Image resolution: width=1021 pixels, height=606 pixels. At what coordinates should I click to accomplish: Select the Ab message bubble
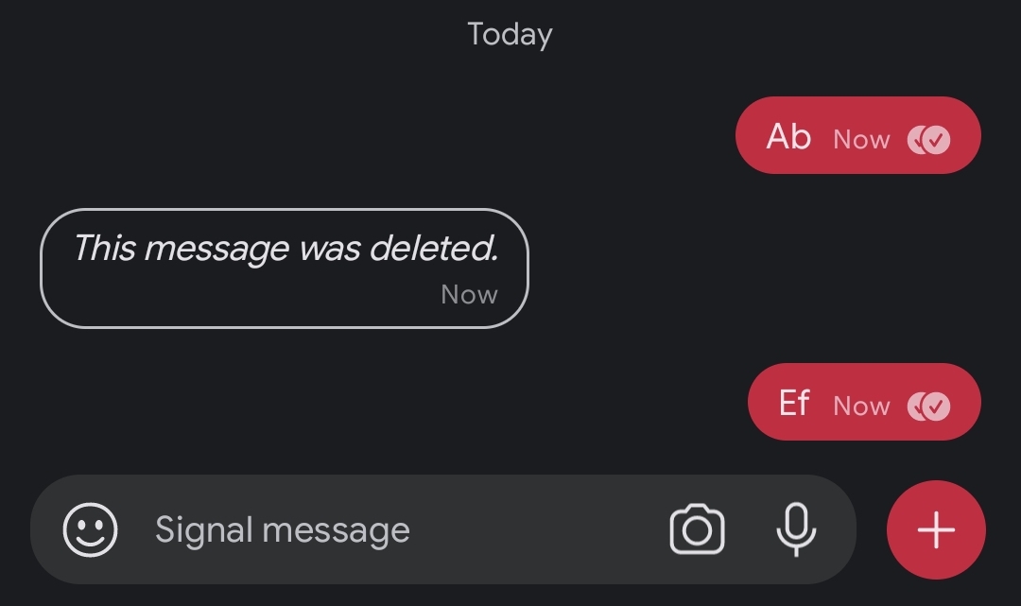[x=858, y=135]
